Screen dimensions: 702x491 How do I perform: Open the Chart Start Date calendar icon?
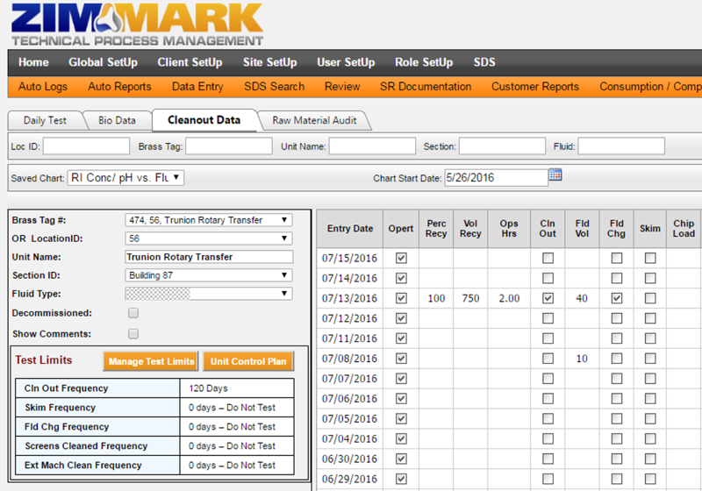[x=555, y=174]
